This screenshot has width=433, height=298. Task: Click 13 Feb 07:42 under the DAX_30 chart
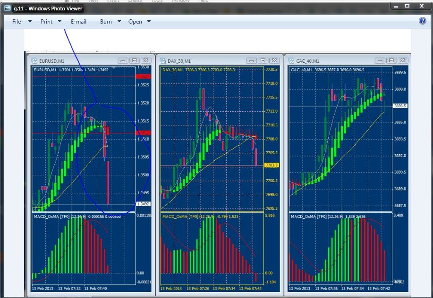(x=250, y=289)
